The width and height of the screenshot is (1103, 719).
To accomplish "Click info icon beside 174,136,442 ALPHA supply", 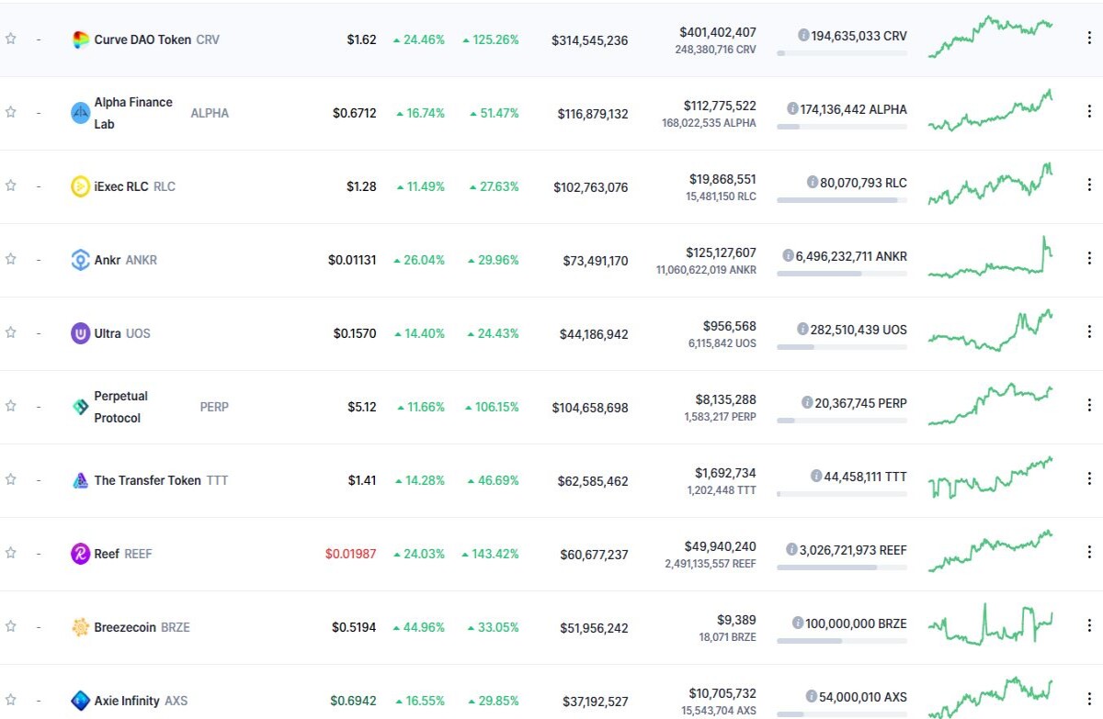I will [792, 108].
